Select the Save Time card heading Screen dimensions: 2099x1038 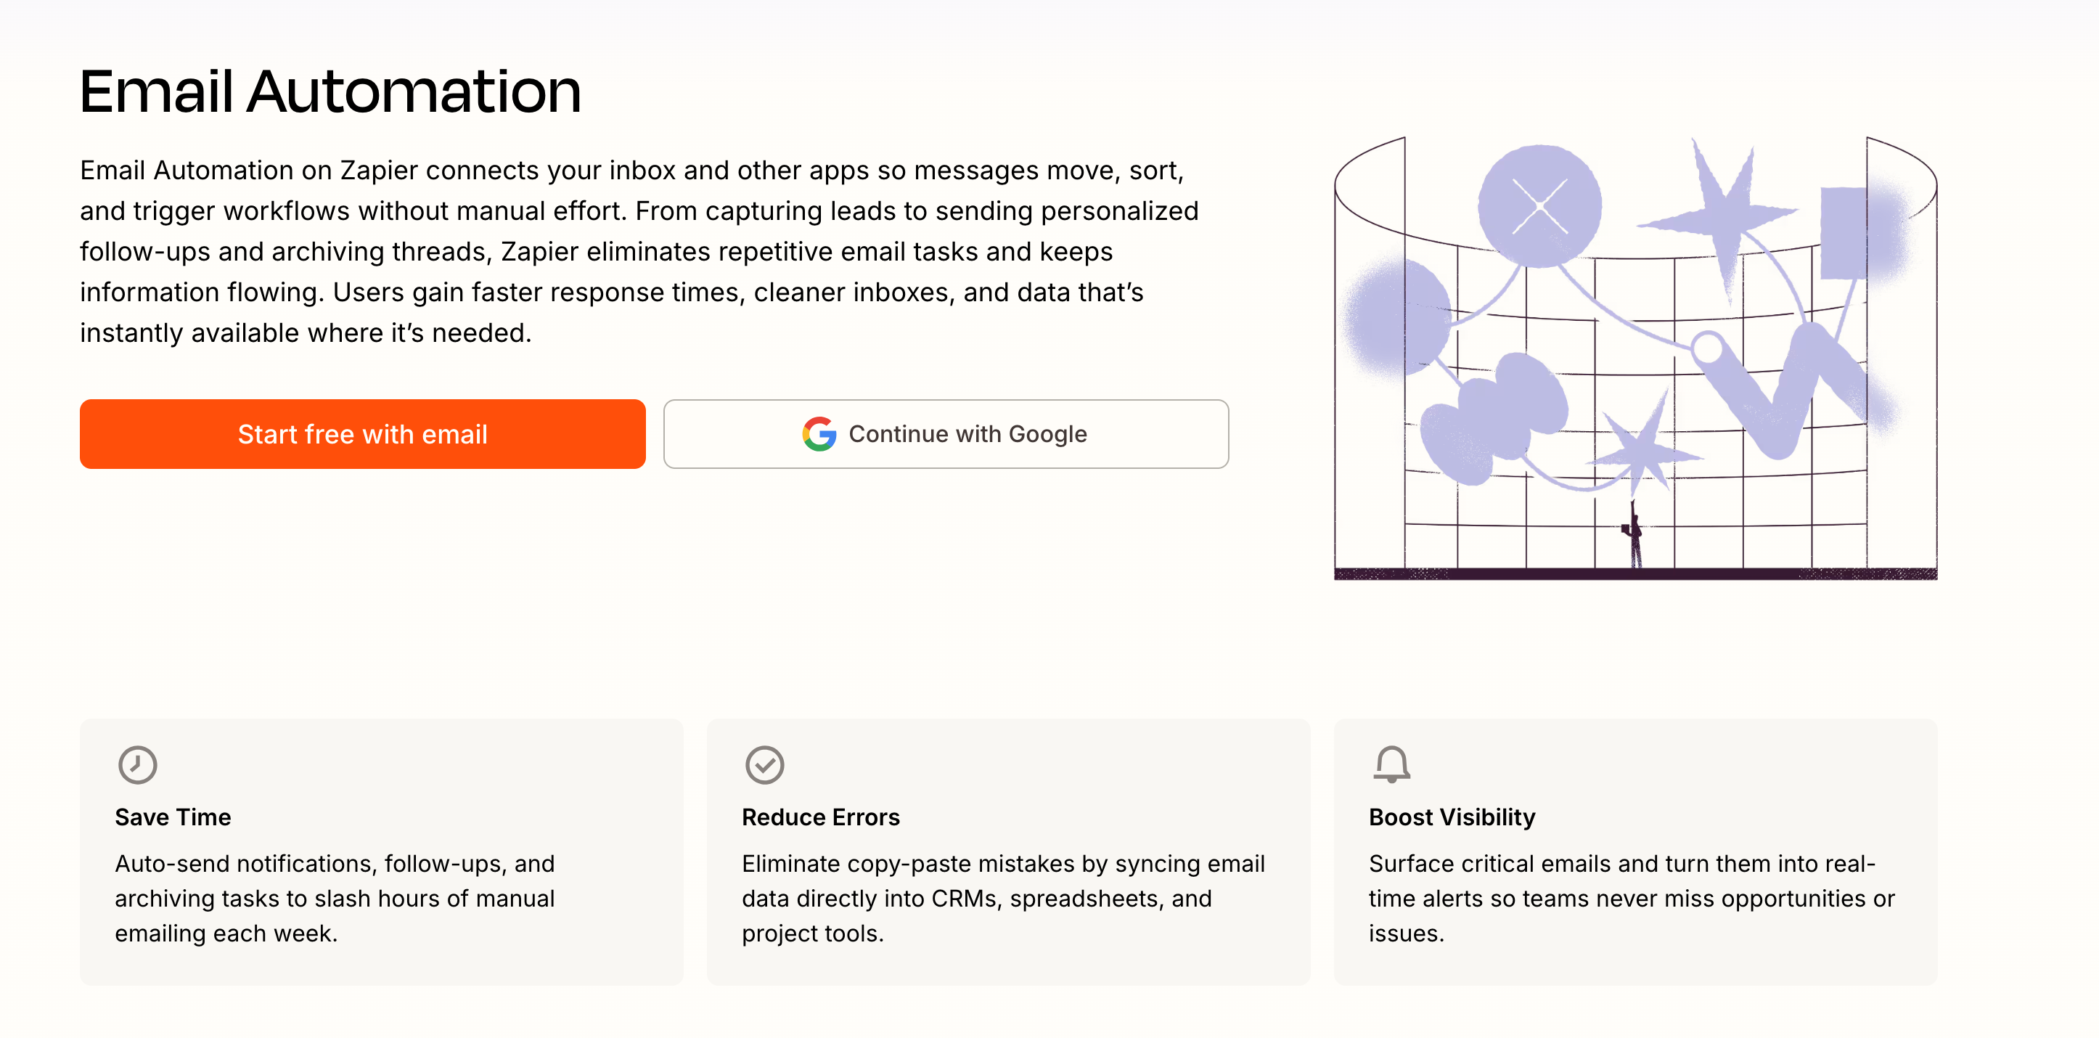point(173,817)
